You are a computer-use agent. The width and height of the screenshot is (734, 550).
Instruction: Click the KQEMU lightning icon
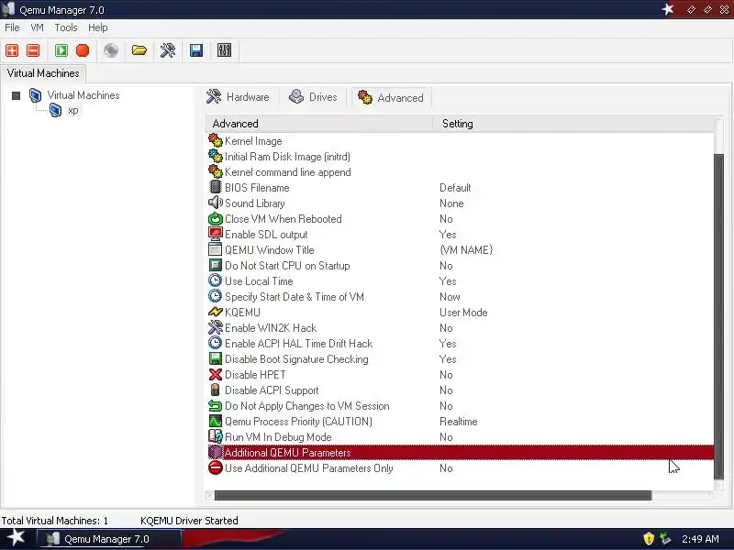[216, 312]
